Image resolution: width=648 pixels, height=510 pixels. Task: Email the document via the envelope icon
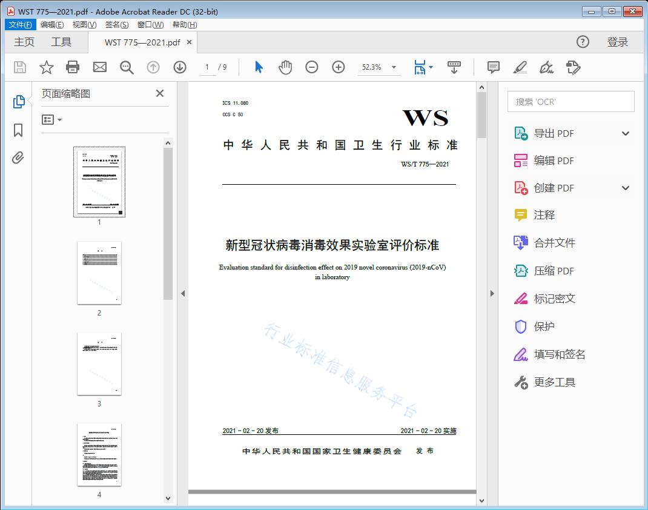coord(99,67)
